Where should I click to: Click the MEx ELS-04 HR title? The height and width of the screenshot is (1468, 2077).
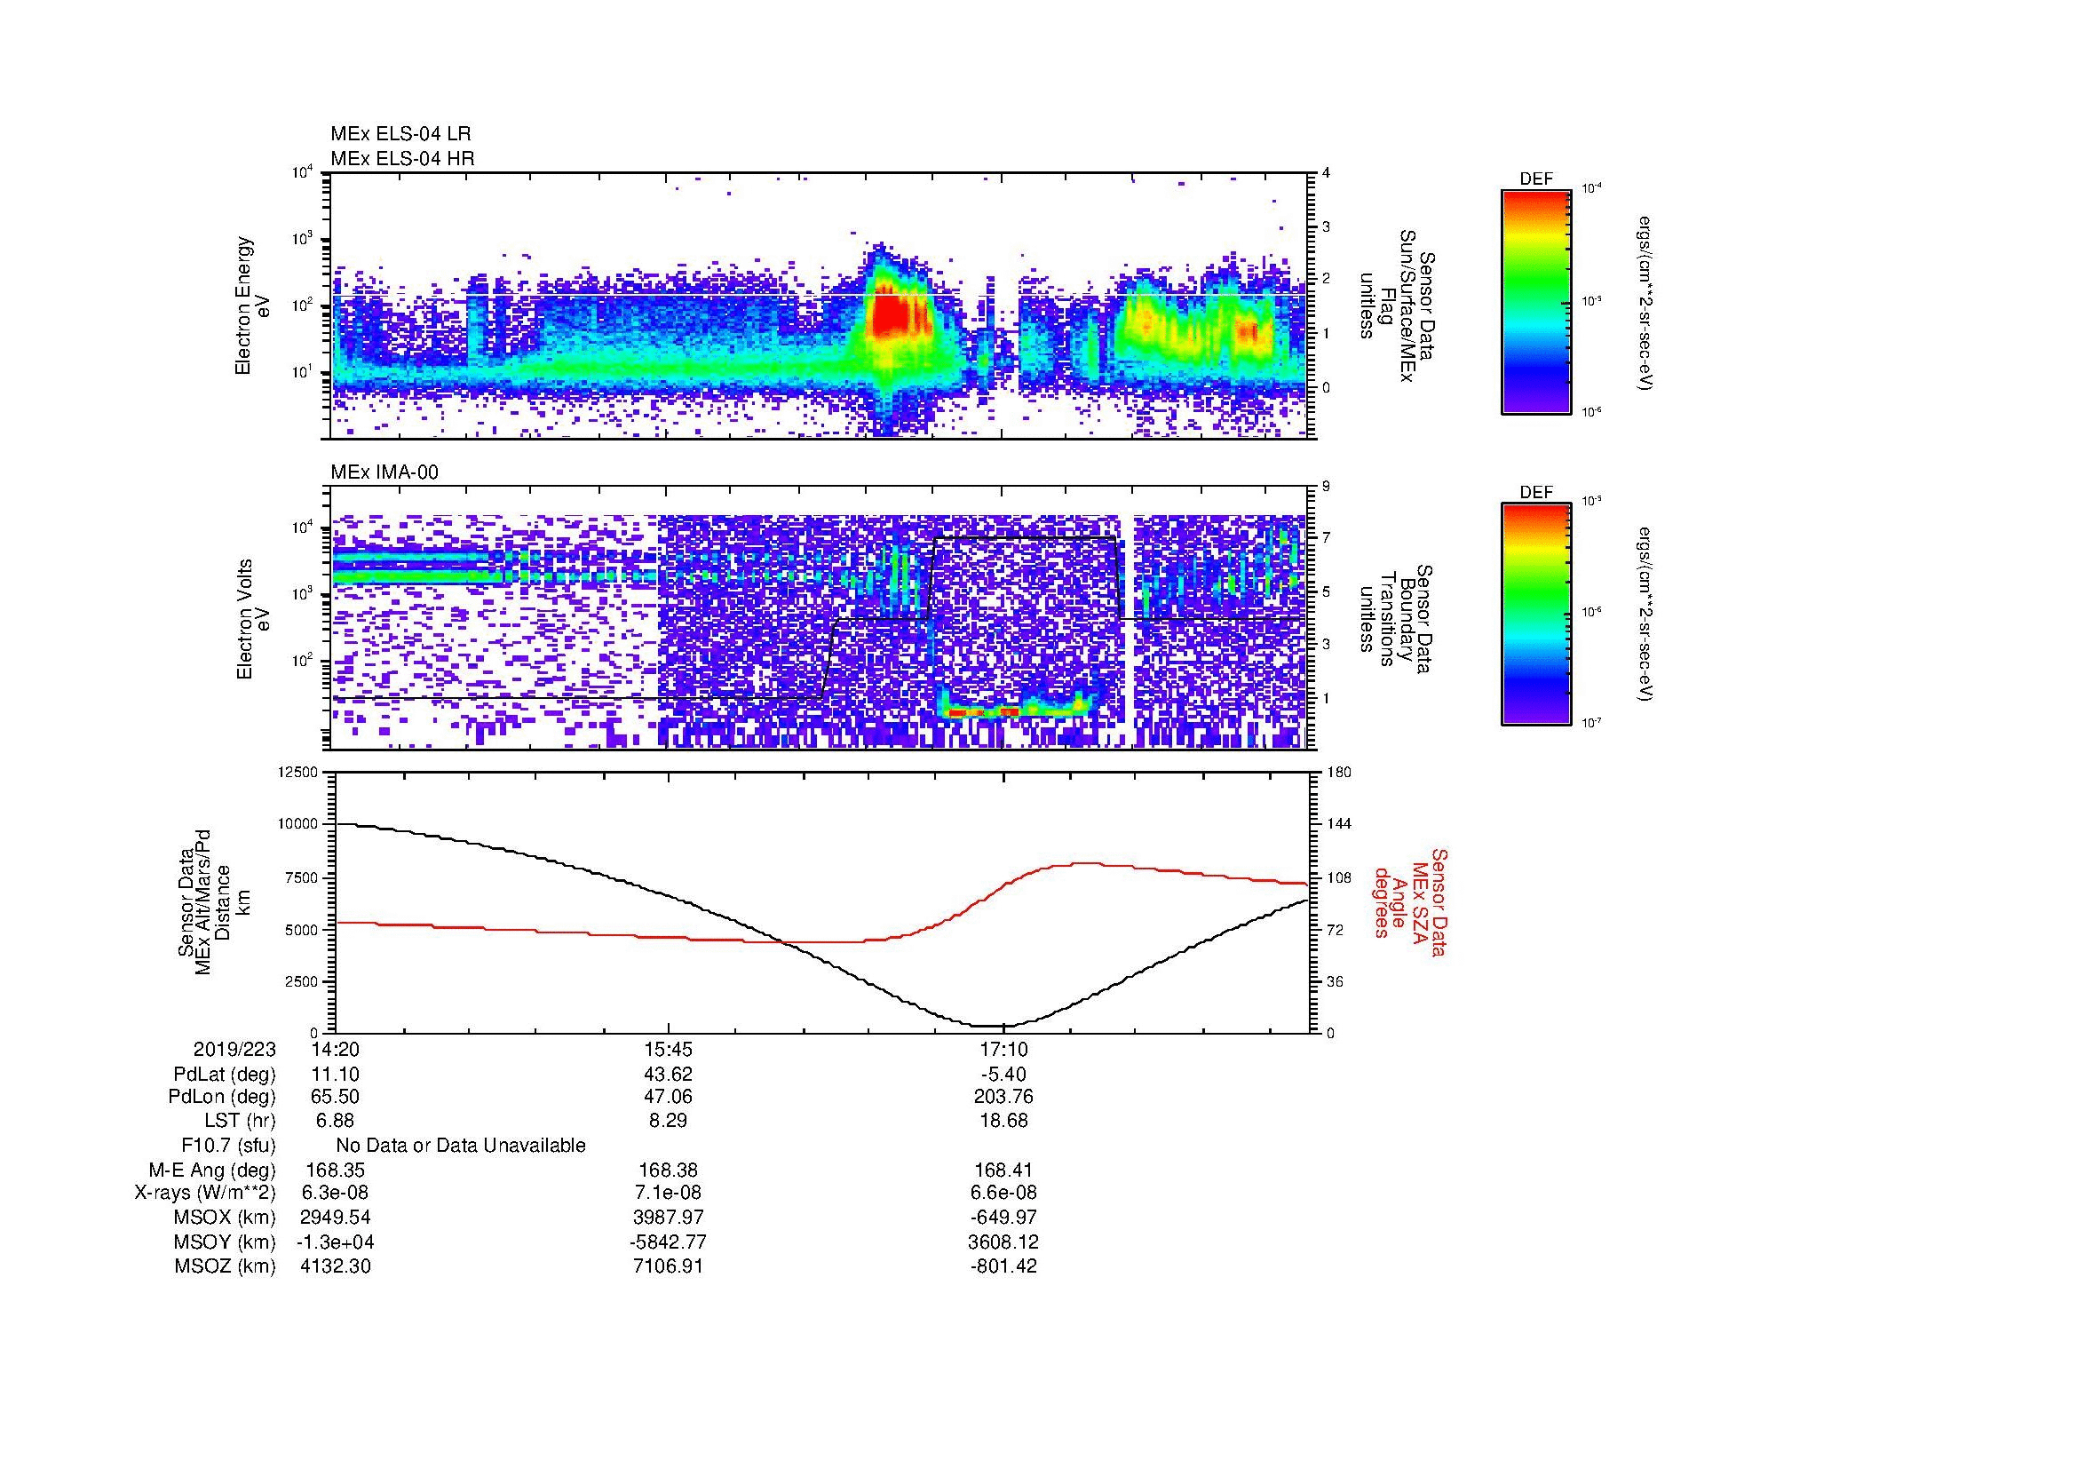(402, 158)
